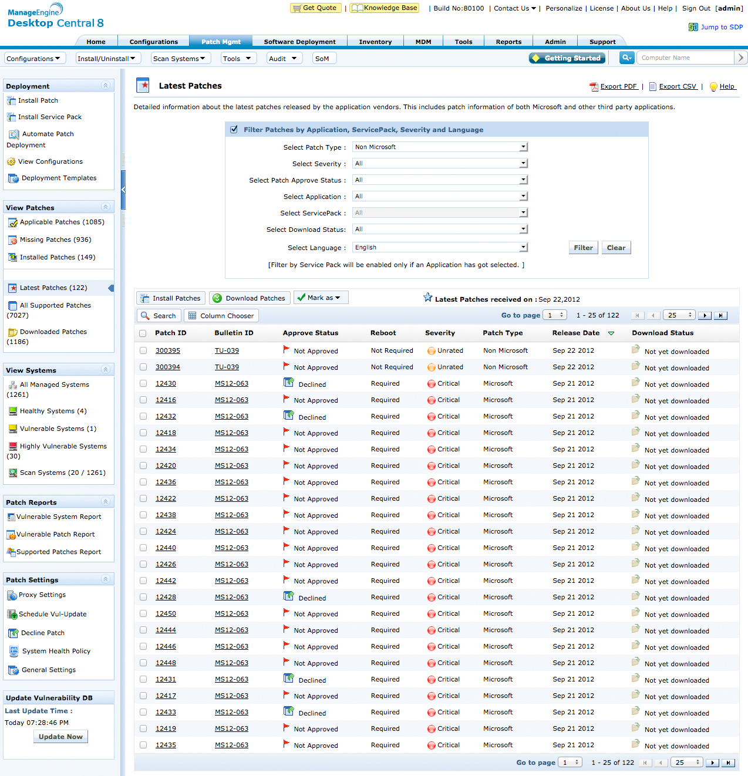Click the Installed Patches icon
The height and width of the screenshot is (776, 748).
(x=13, y=258)
